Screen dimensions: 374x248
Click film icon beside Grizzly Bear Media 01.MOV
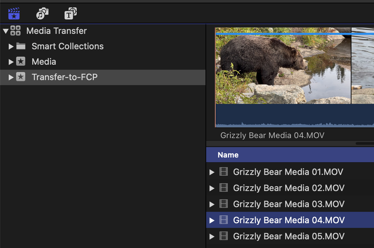(x=224, y=172)
